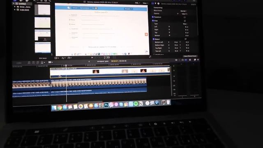Viewport: 263px width, 148px height.
Task: Open the enhancement wand dropdown below viewer
Action: point(63,58)
